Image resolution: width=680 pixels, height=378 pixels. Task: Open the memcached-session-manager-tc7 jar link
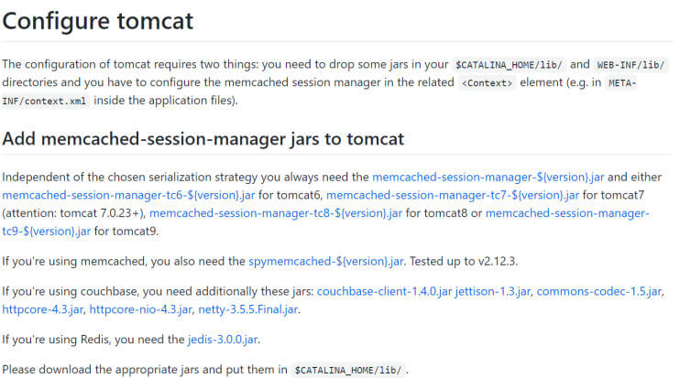pyautogui.click(x=453, y=195)
